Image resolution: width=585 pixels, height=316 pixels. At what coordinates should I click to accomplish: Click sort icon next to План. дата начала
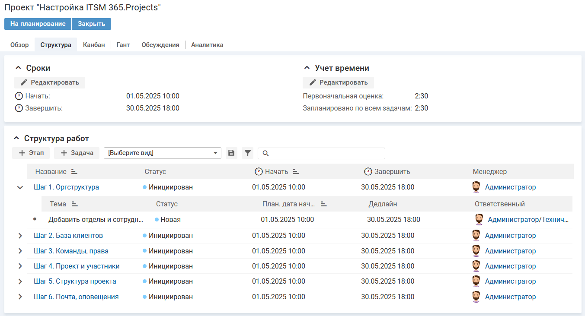[x=323, y=204]
